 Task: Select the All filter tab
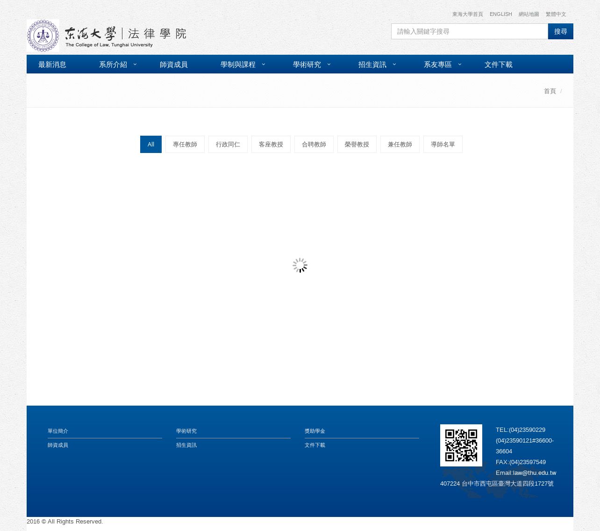[x=151, y=145]
